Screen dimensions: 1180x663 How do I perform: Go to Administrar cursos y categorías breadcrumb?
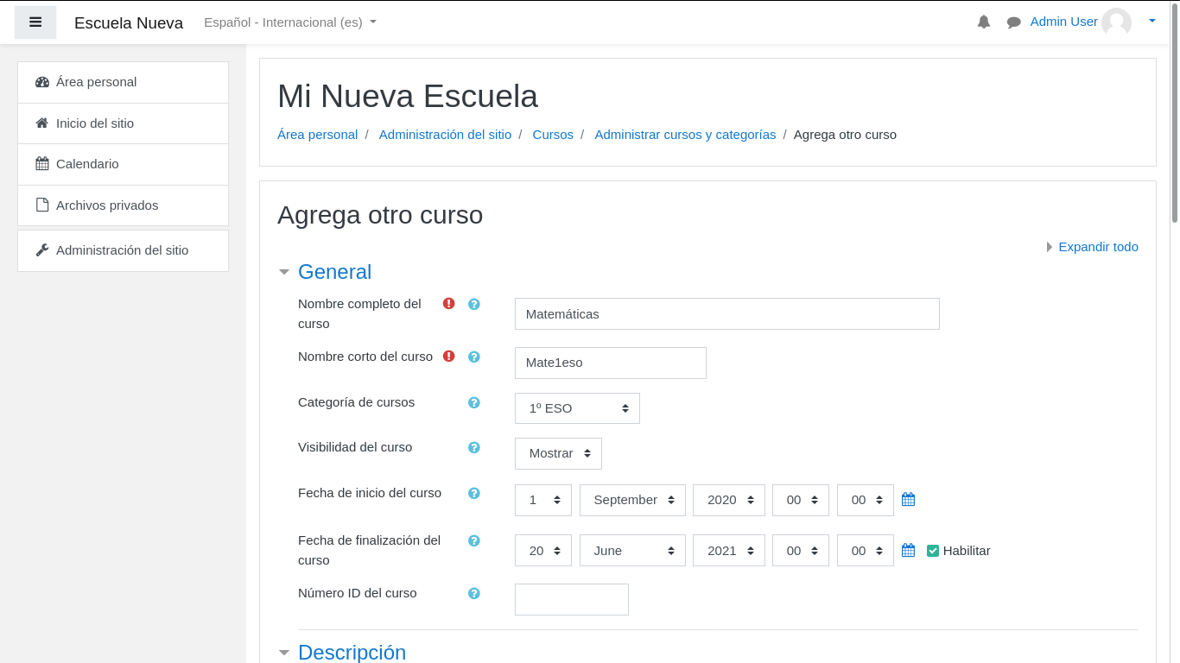685,135
